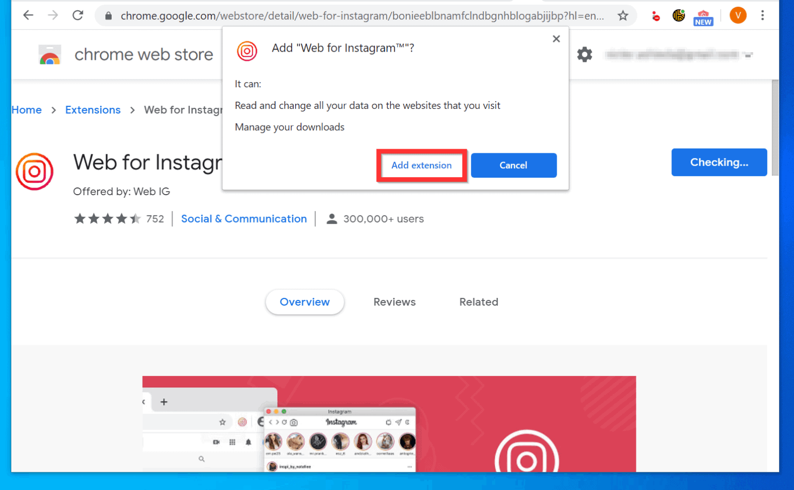Screen dimensions: 794x490
Task: Switch to the Related tab
Action: (479, 302)
